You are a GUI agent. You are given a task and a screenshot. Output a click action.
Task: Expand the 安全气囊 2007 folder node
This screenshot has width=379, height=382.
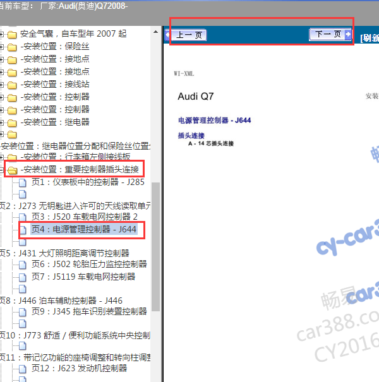pos(1,34)
